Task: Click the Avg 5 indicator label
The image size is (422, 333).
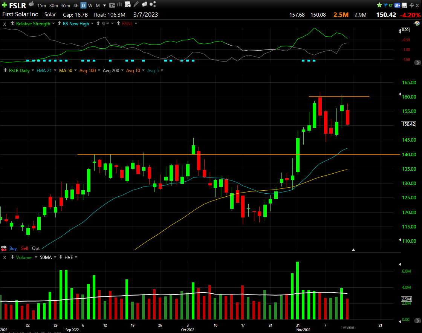Action: 153,70
